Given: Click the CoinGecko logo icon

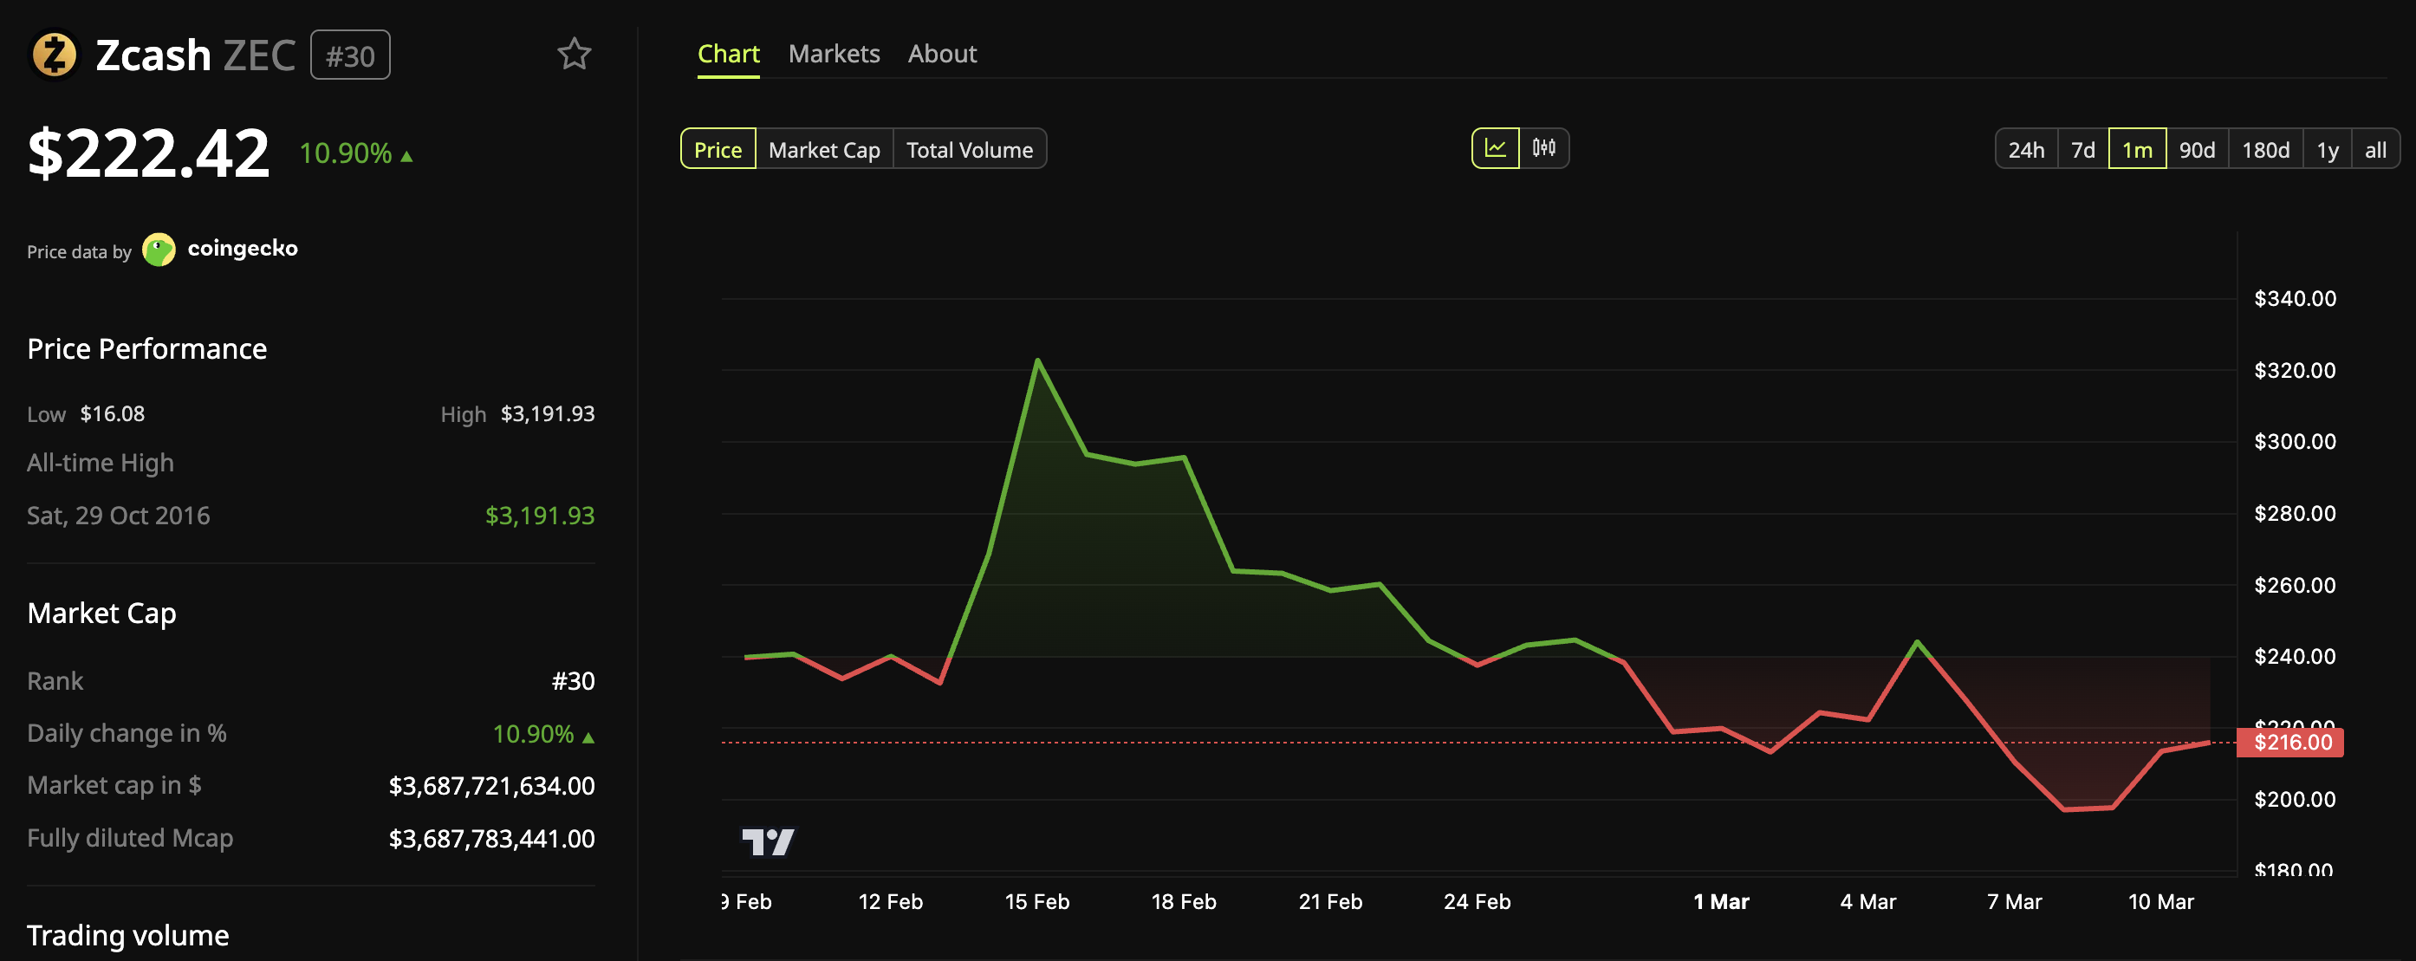Looking at the screenshot, I should [x=159, y=250].
